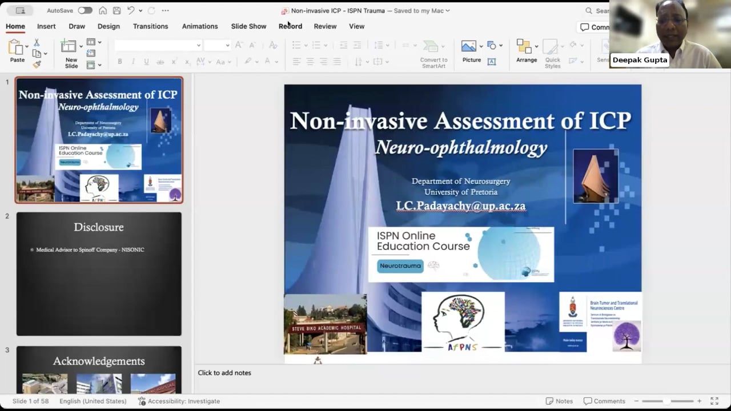Click the Clear Formatting icon
731x411 pixels.
[x=273, y=45]
